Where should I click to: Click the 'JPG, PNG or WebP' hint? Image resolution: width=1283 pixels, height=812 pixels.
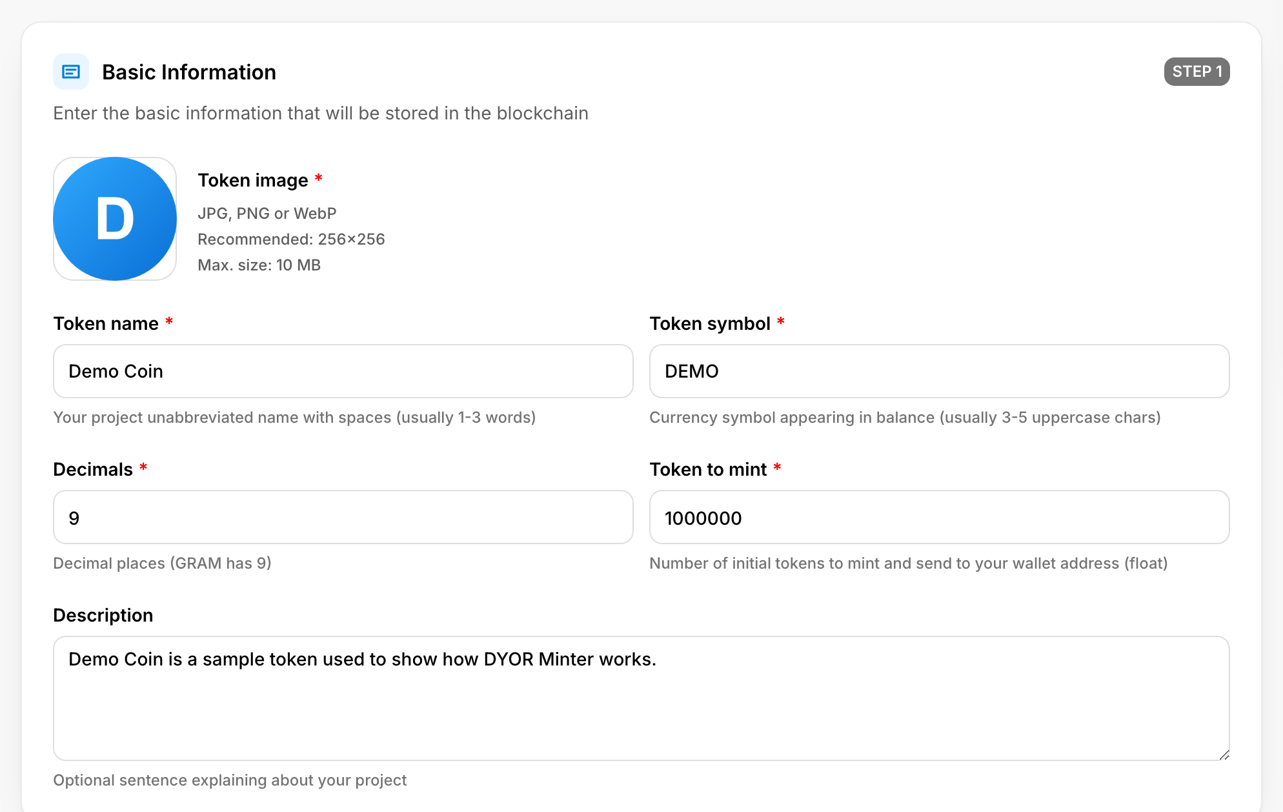[267, 214]
